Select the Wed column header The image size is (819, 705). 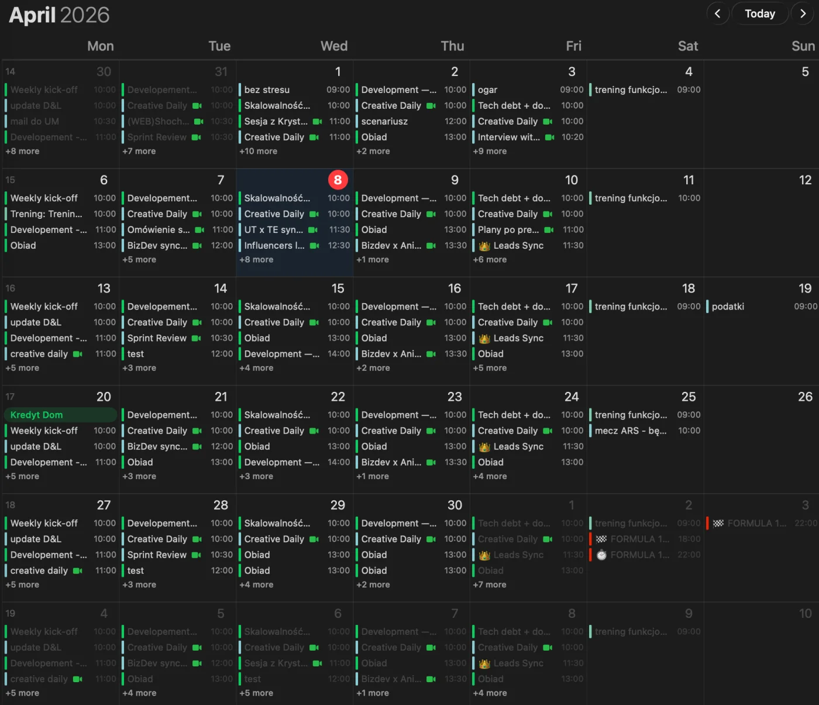335,46
